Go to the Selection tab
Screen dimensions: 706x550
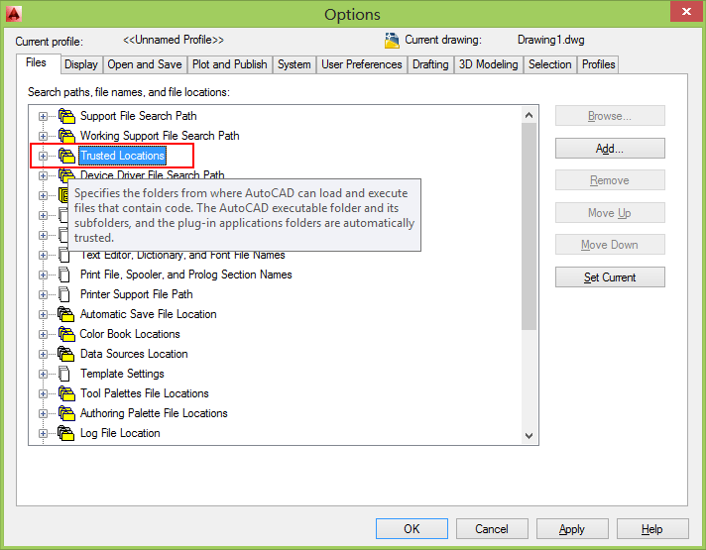click(549, 64)
